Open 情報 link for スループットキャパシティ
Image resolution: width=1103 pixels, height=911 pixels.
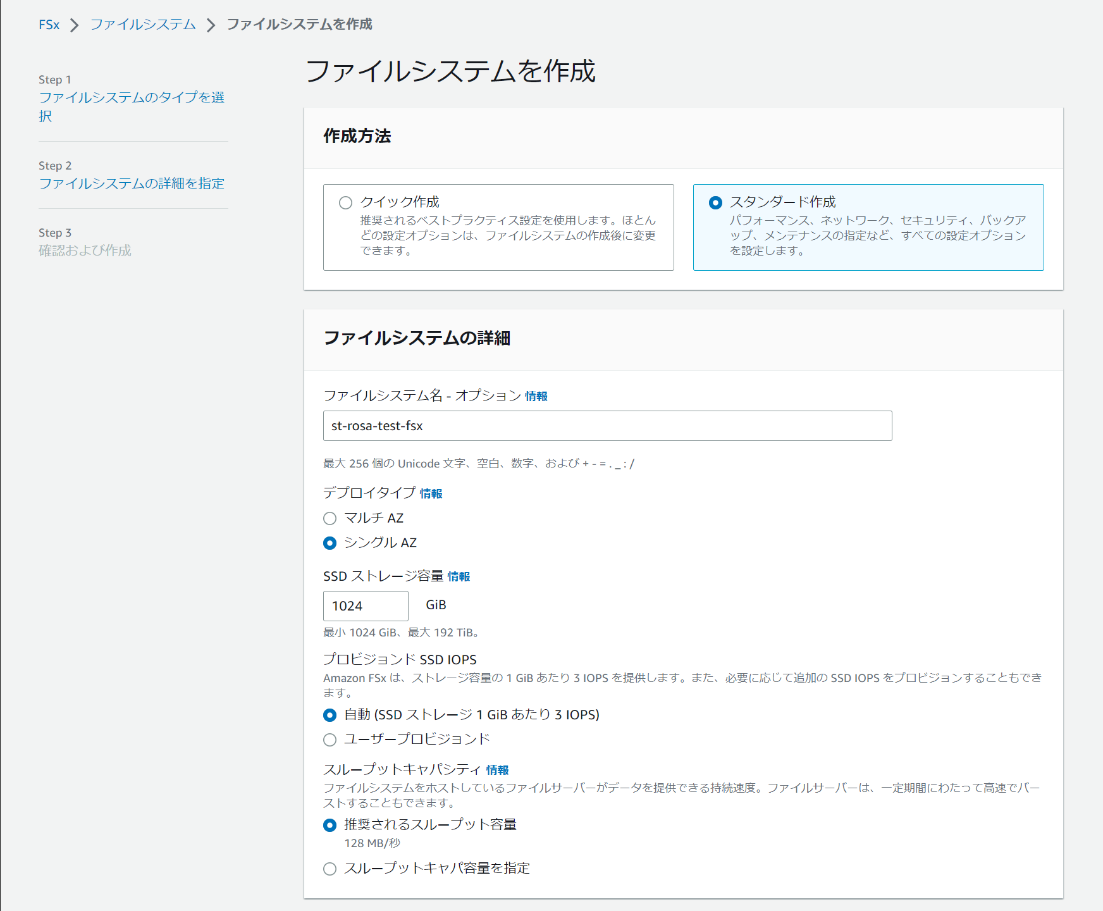(x=498, y=770)
